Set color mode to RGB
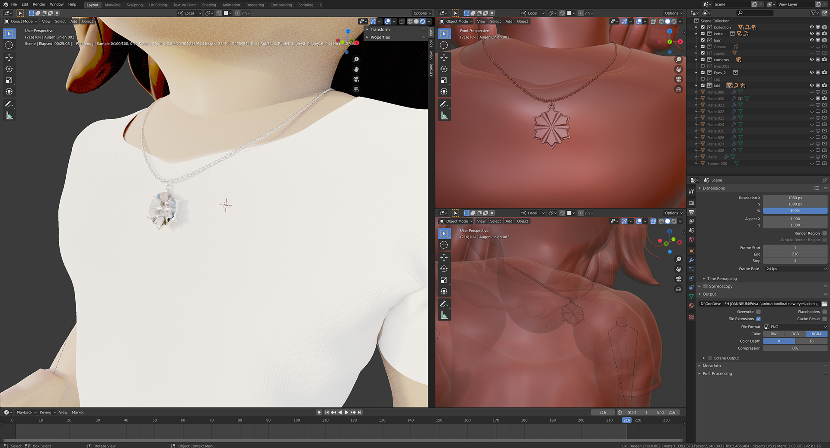The image size is (830, 448). [795, 334]
